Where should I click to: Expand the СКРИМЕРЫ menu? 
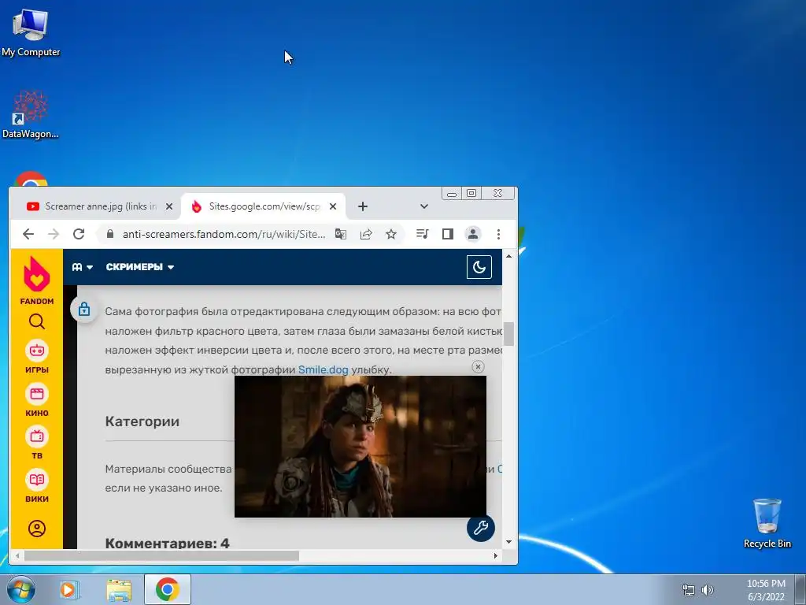pos(140,267)
